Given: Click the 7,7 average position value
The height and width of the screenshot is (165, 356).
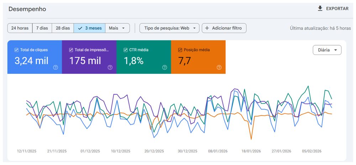Looking at the screenshot, I should 184,61.
